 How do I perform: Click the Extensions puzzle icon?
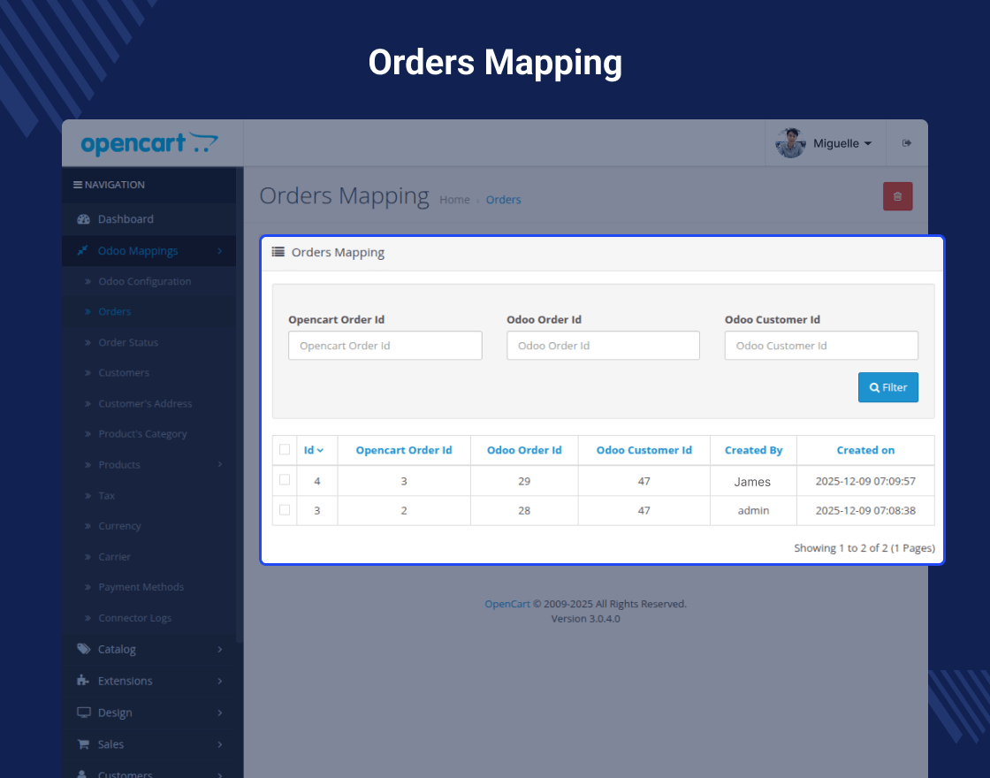[83, 680]
